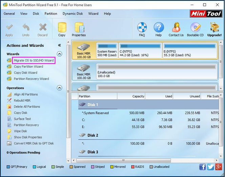
Task: Click the horizontal scrollbar of partition list
Action: (123, 160)
